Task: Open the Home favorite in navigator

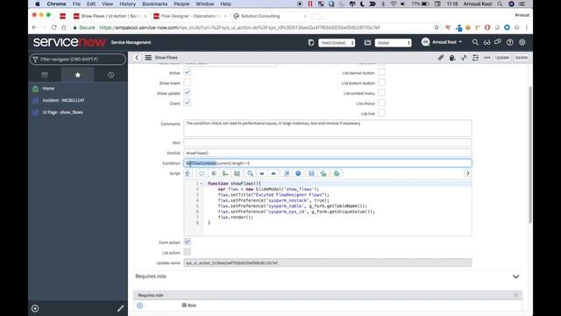Action: coord(48,89)
